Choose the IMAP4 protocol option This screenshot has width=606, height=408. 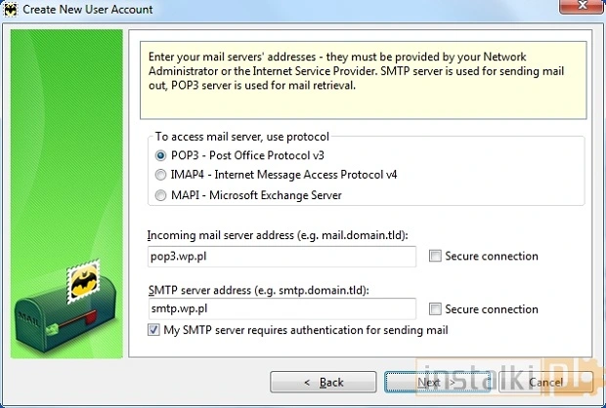[162, 175]
